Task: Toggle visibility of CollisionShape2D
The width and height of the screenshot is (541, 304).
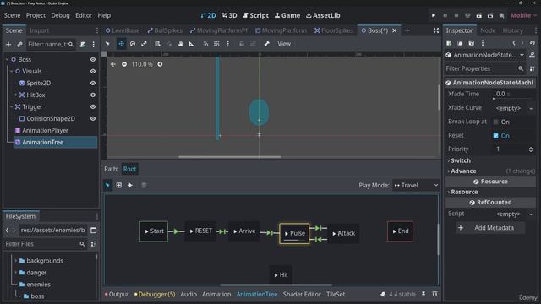Action: 93,118
